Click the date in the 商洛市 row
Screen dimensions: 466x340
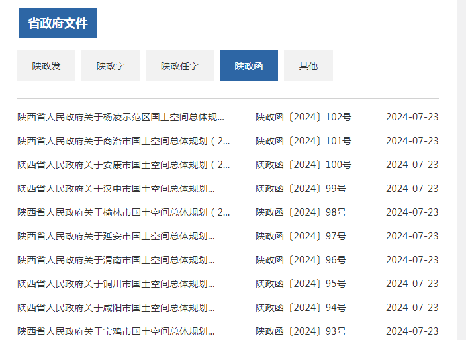pos(412,141)
